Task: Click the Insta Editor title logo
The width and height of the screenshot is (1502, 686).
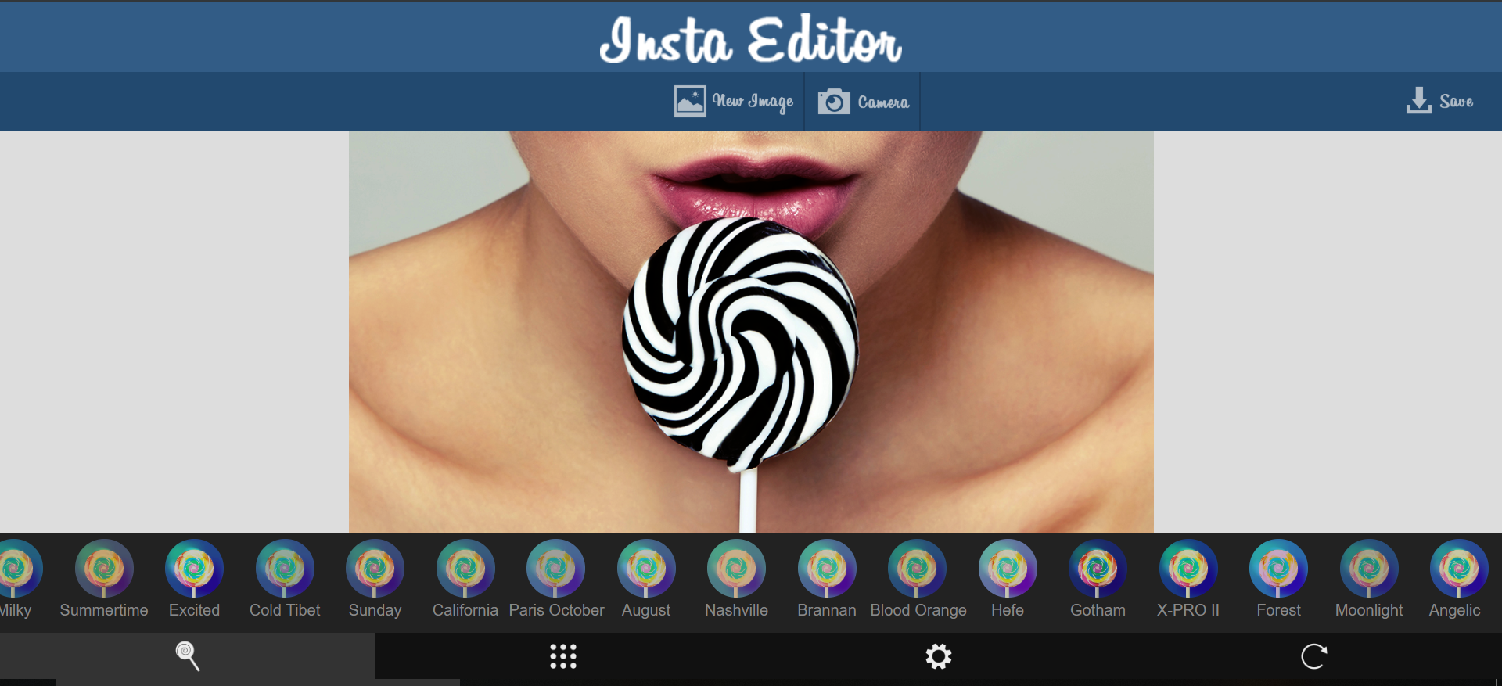Action: click(751, 39)
